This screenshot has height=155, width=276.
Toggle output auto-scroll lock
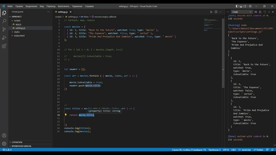(260, 12)
